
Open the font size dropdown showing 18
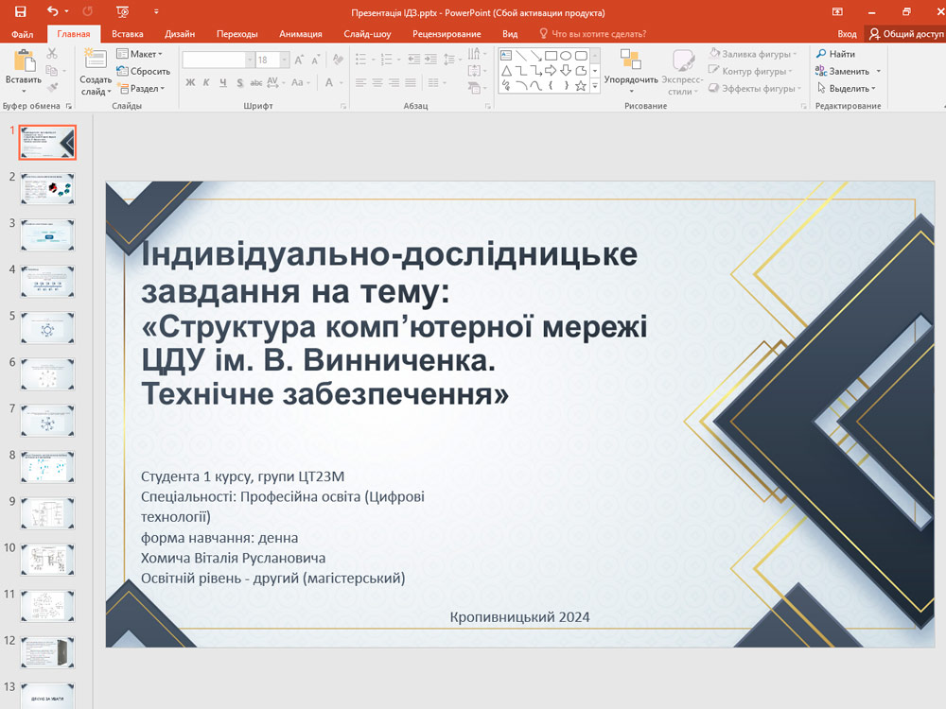pyautogui.click(x=273, y=60)
